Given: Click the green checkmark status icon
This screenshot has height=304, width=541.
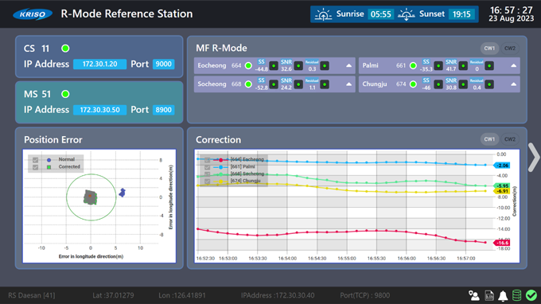Looking at the screenshot, I should 531,295.
